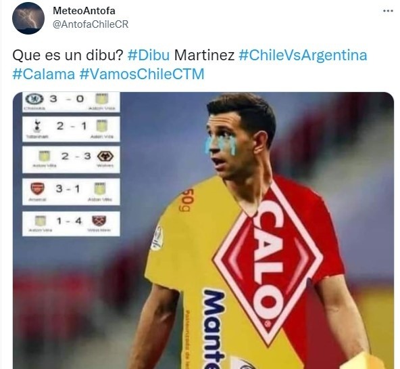This screenshot has width=400, height=369.
Task: Follow the #VamosChileCTM hashtag
Action: tap(142, 74)
